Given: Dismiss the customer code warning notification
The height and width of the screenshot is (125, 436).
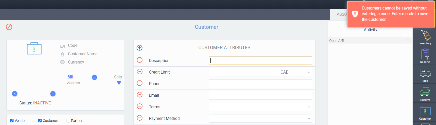Looking at the screenshot, I should (391, 14).
